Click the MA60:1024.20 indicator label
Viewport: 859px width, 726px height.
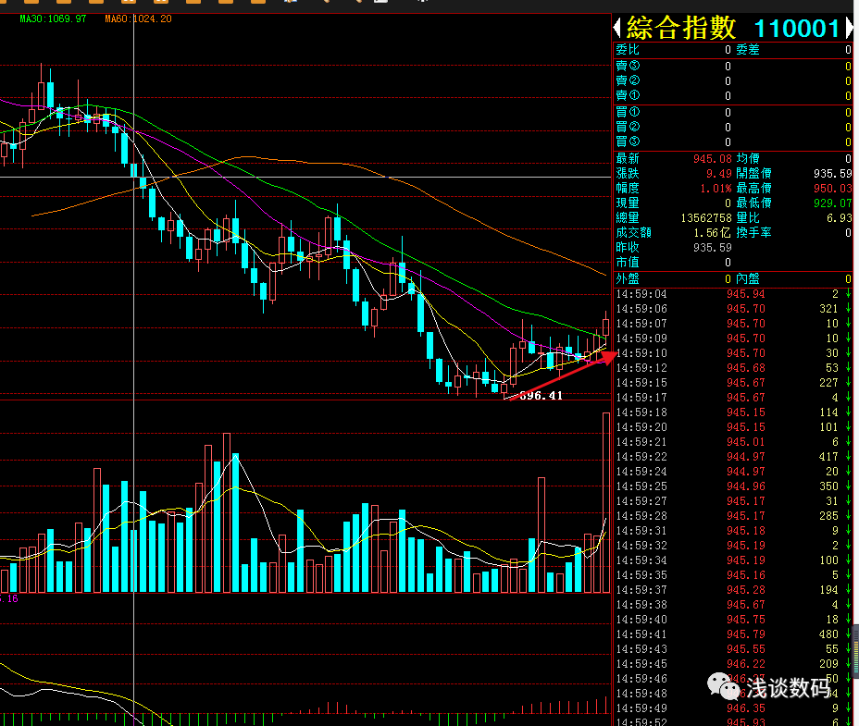click(x=138, y=18)
